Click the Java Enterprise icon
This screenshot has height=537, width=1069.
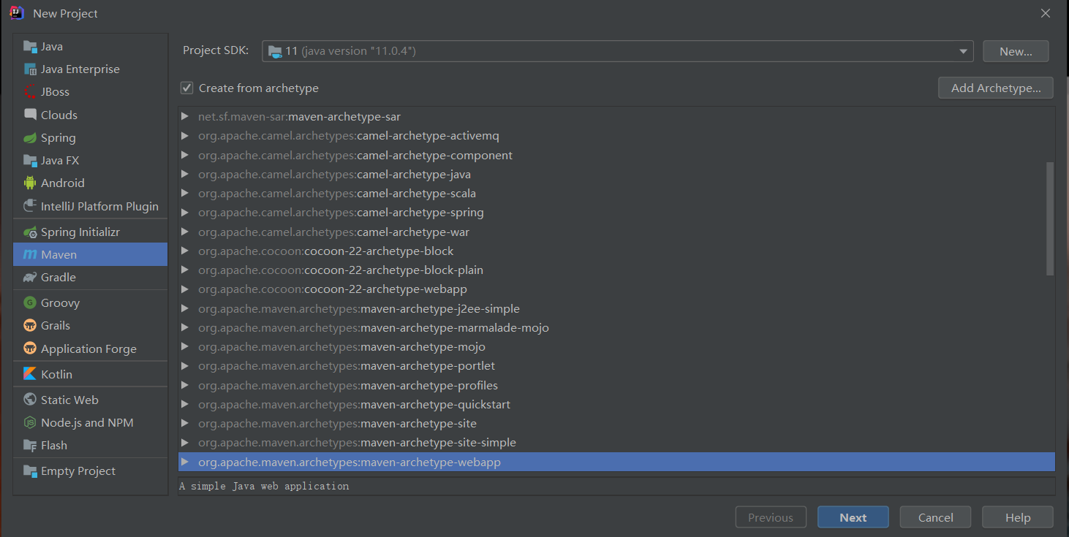(x=30, y=69)
